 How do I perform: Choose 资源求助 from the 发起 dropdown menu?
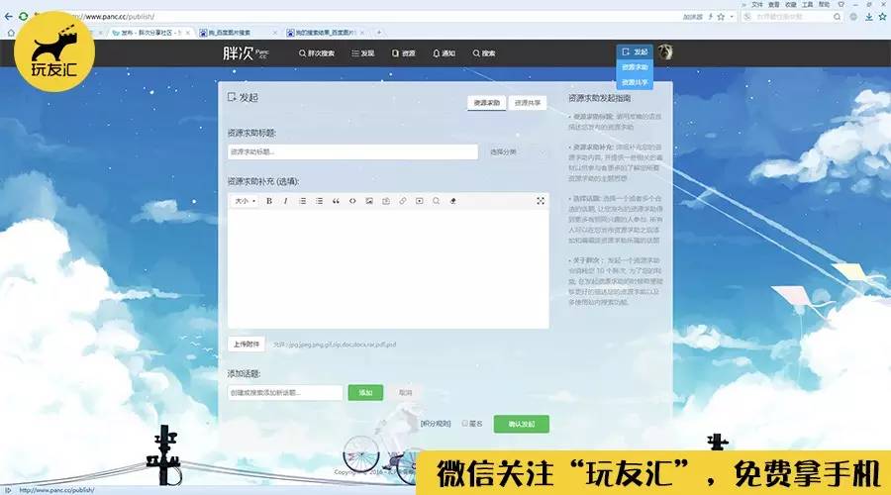pos(635,67)
